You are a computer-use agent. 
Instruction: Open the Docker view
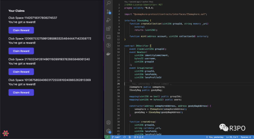[x=108, y=54]
